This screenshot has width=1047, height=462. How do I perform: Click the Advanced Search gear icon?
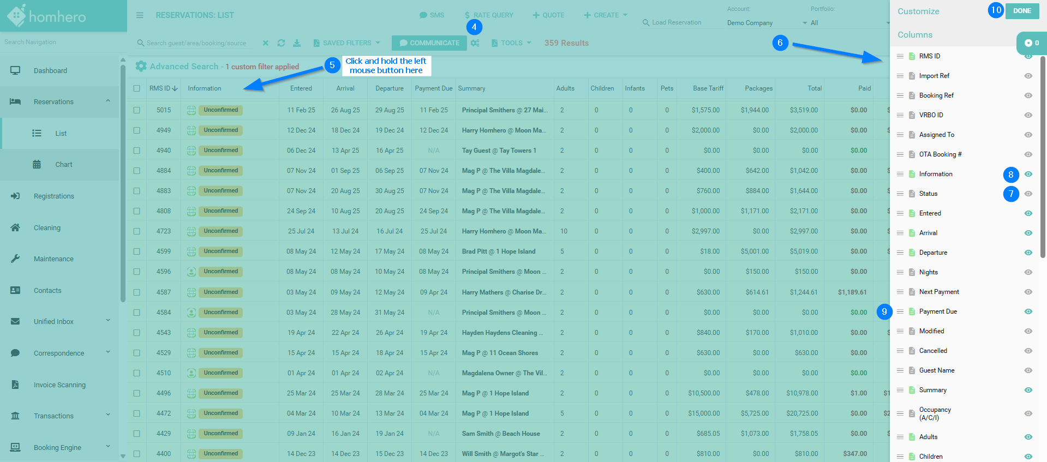click(141, 67)
